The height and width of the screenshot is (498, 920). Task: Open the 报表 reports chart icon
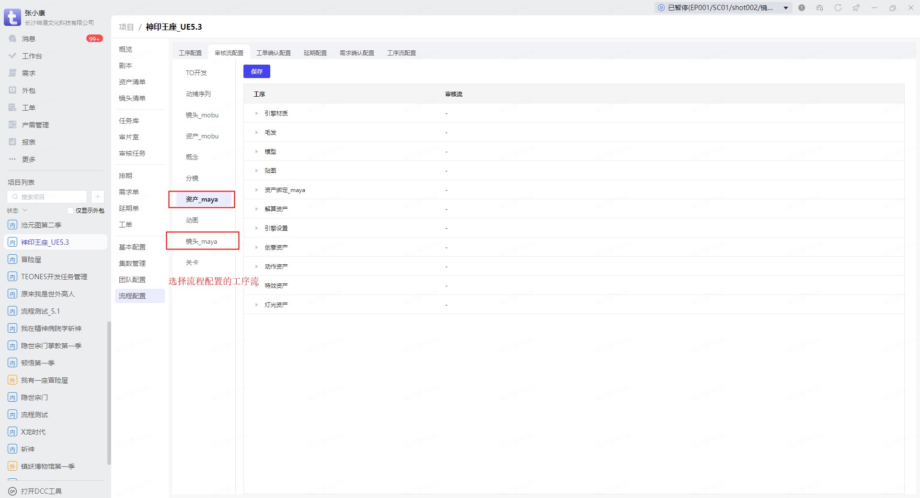pyautogui.click(x=13, y=142)
